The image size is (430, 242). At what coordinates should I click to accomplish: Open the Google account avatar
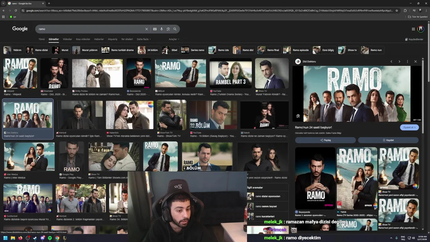click(420, 29)
